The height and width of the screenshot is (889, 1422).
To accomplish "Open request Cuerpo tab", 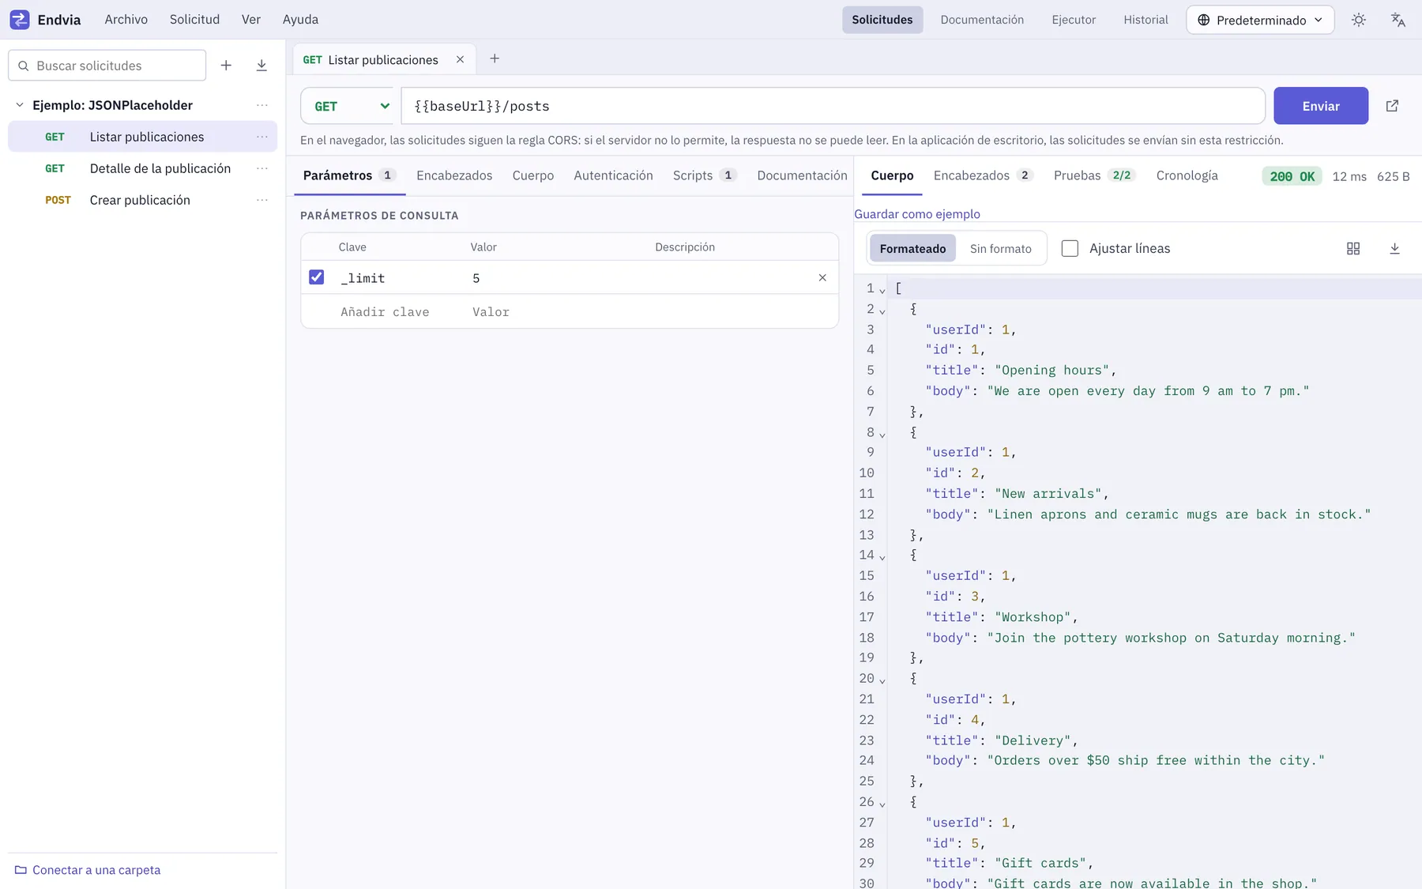I will point(533,175).
